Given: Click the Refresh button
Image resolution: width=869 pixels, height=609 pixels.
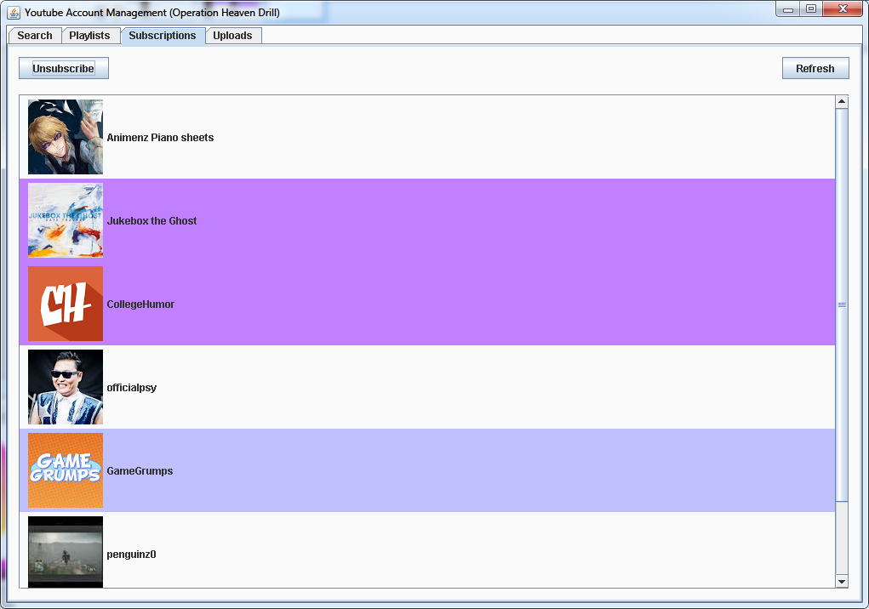Looking at the screenshot, I should [815, 68].
